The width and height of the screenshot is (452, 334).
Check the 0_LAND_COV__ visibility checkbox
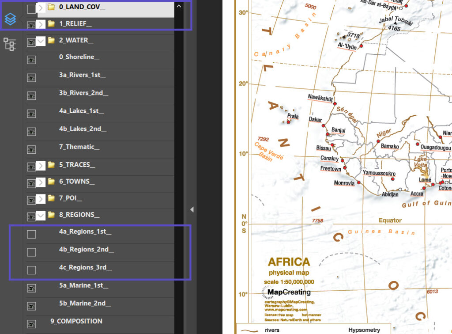(x=31, y=8)
